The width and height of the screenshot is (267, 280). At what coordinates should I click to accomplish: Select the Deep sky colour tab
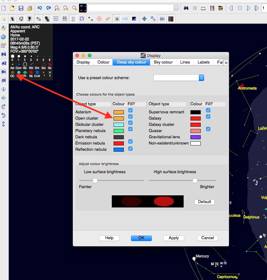pyautogui.click(x=132, y=62)
